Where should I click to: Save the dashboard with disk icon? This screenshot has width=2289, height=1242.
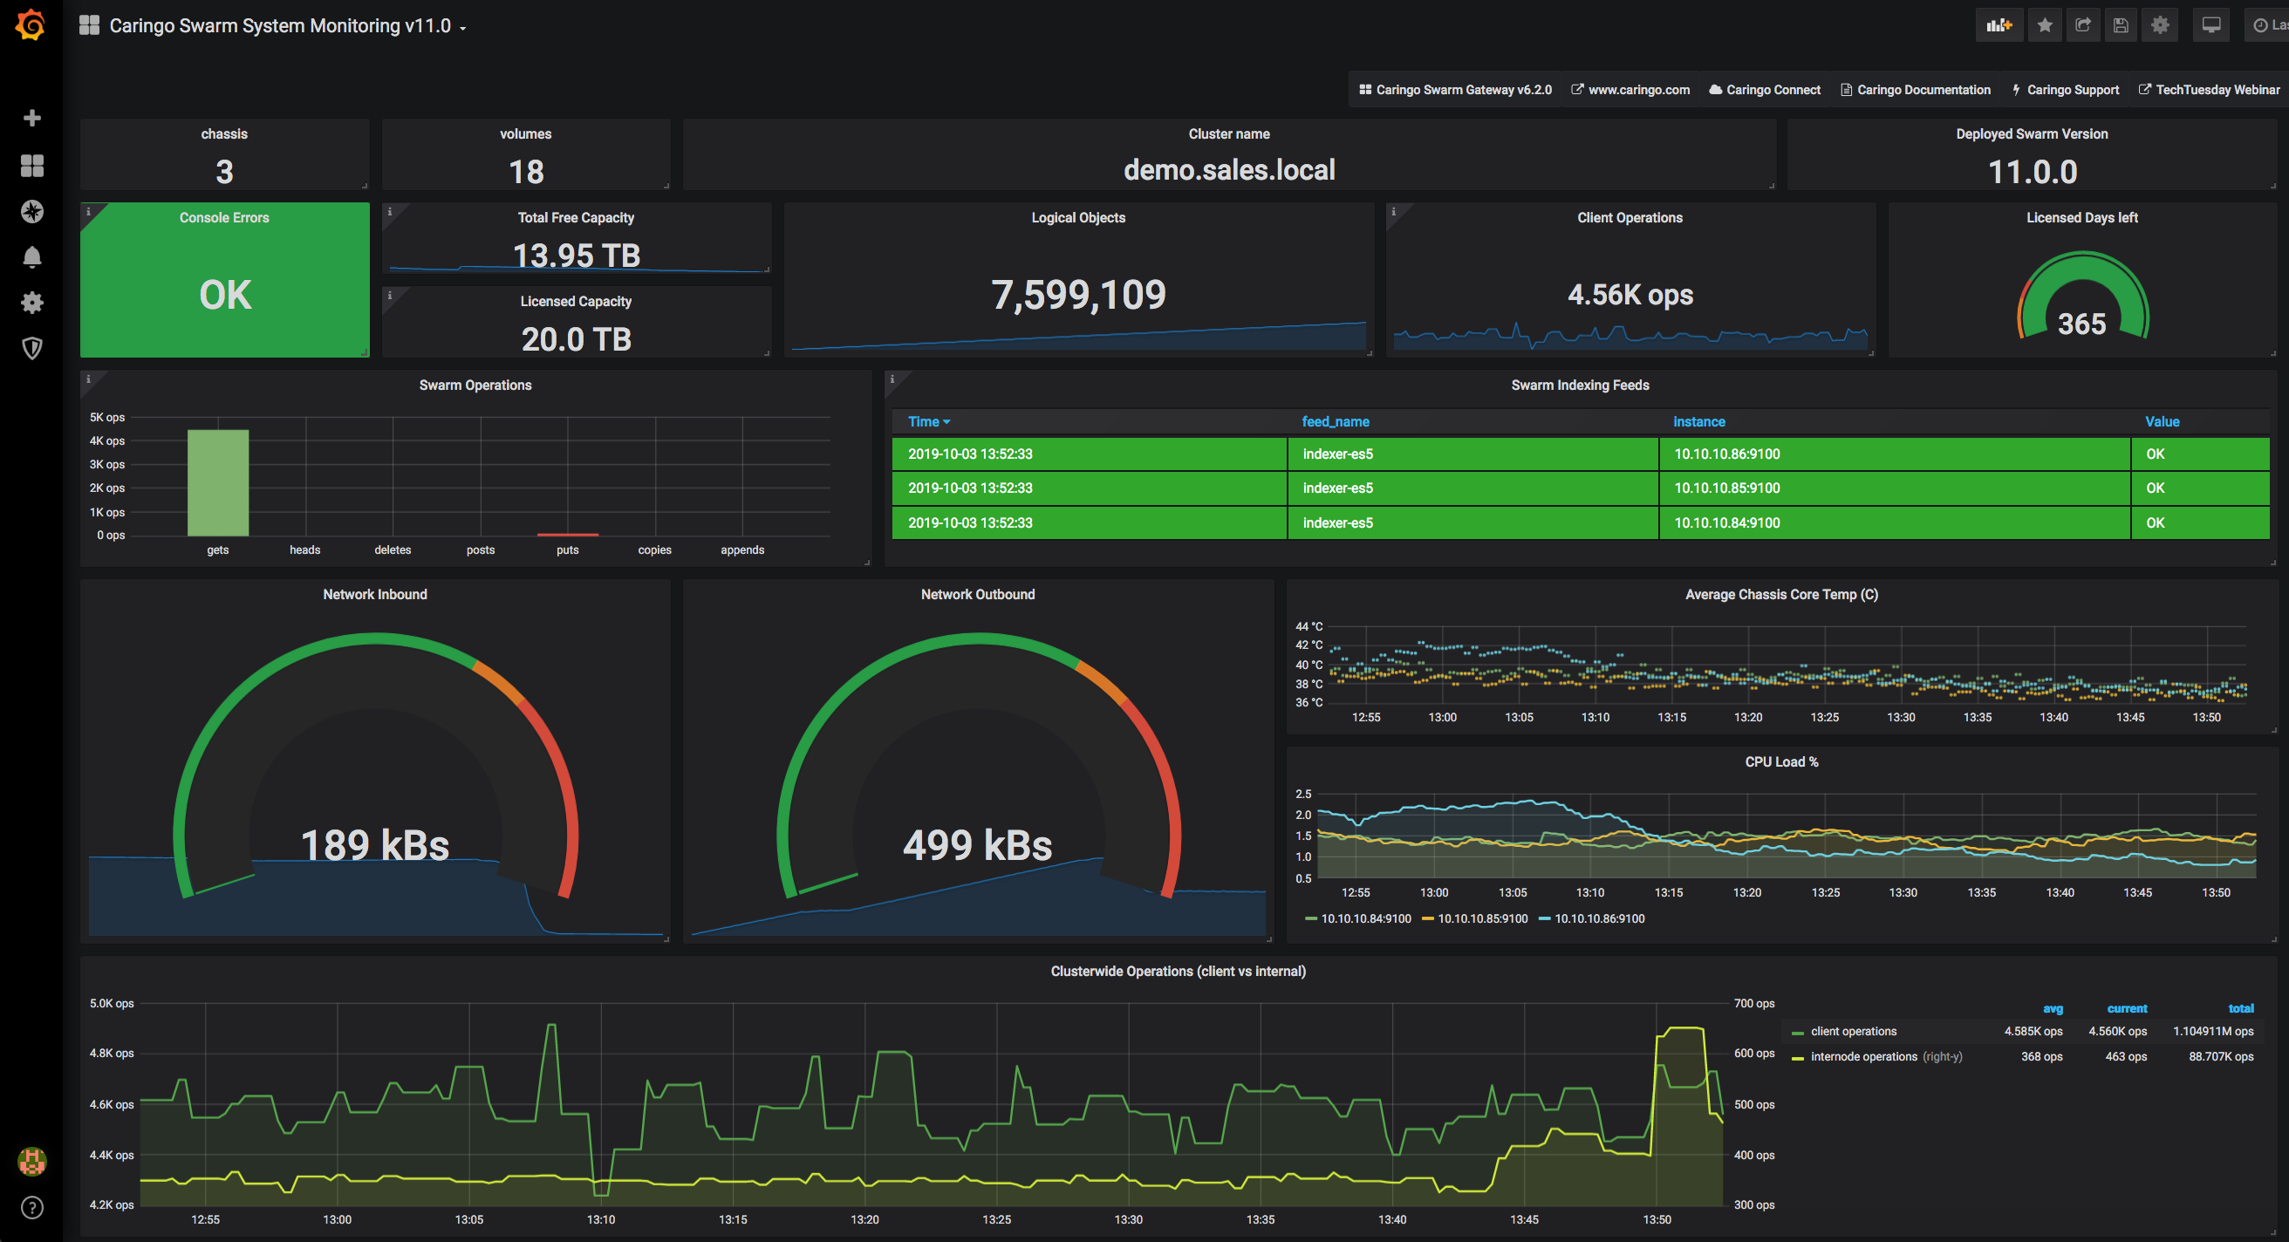[x=2121, y=25]
